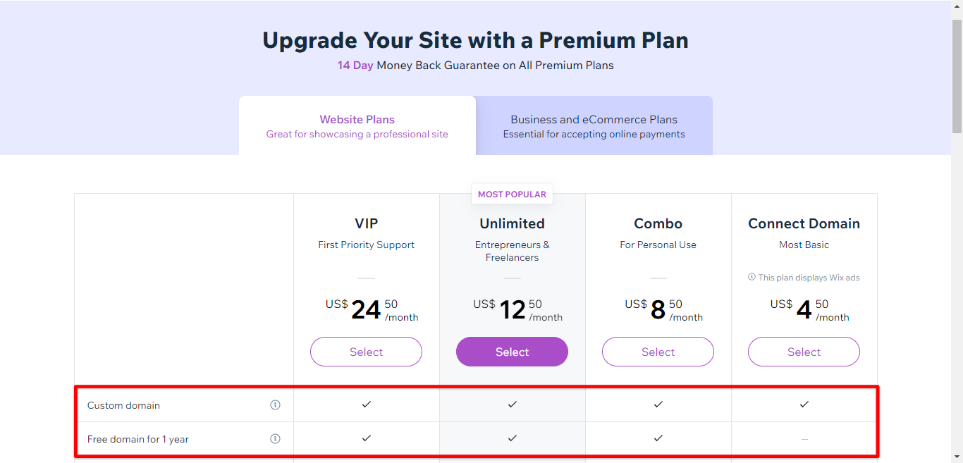Click Combo plan Free domain checkmark
Screen dimensions: 963x463
658,438
